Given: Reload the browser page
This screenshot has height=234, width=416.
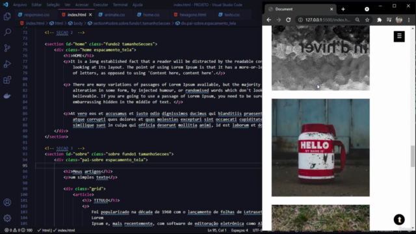Looking at the screenshot, I should click(x=289, y=20).
